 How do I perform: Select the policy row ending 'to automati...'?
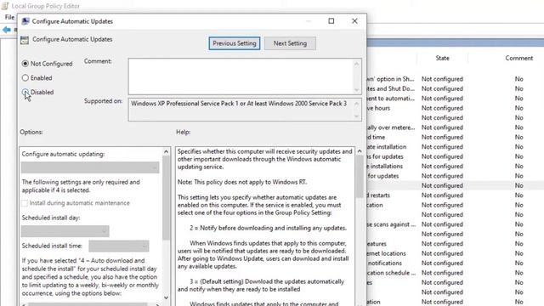point(456,99)
